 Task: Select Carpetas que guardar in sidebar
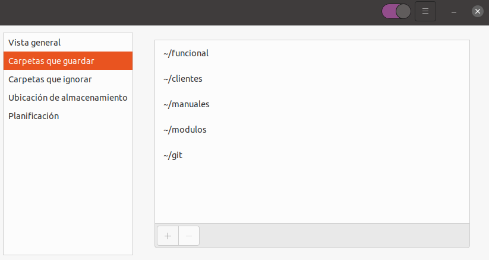pos(68,61)
